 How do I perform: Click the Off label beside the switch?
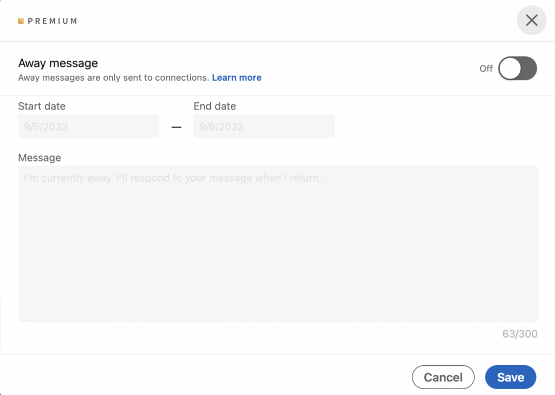[x=486, y=69]
